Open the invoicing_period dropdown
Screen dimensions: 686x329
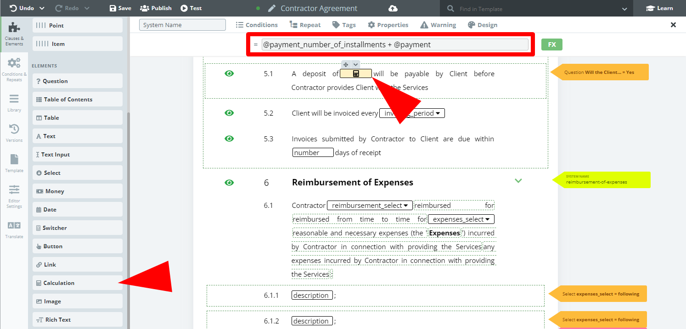[412, 113]
